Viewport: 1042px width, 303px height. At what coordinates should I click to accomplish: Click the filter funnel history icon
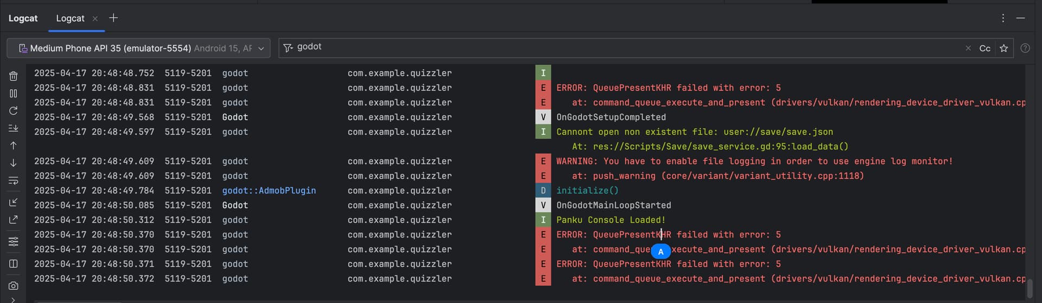(288, 48)
